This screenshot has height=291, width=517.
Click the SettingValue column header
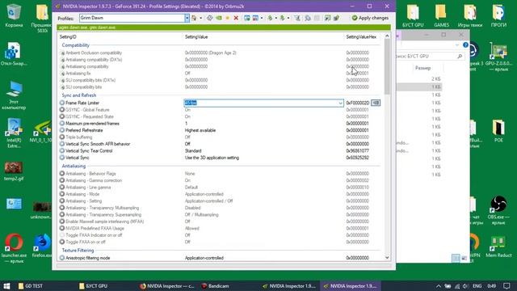[x=196, y=37]
